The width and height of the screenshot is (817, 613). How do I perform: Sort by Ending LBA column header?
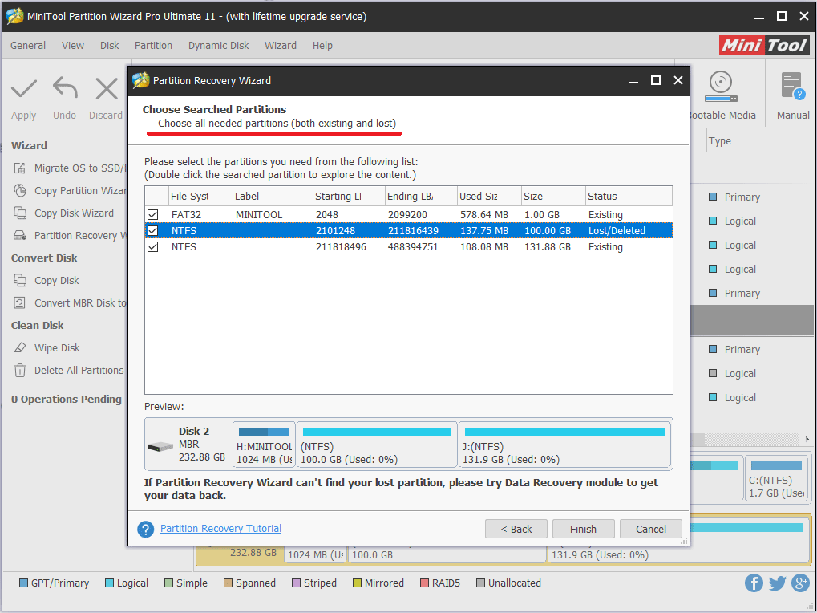tap(421, 196)
